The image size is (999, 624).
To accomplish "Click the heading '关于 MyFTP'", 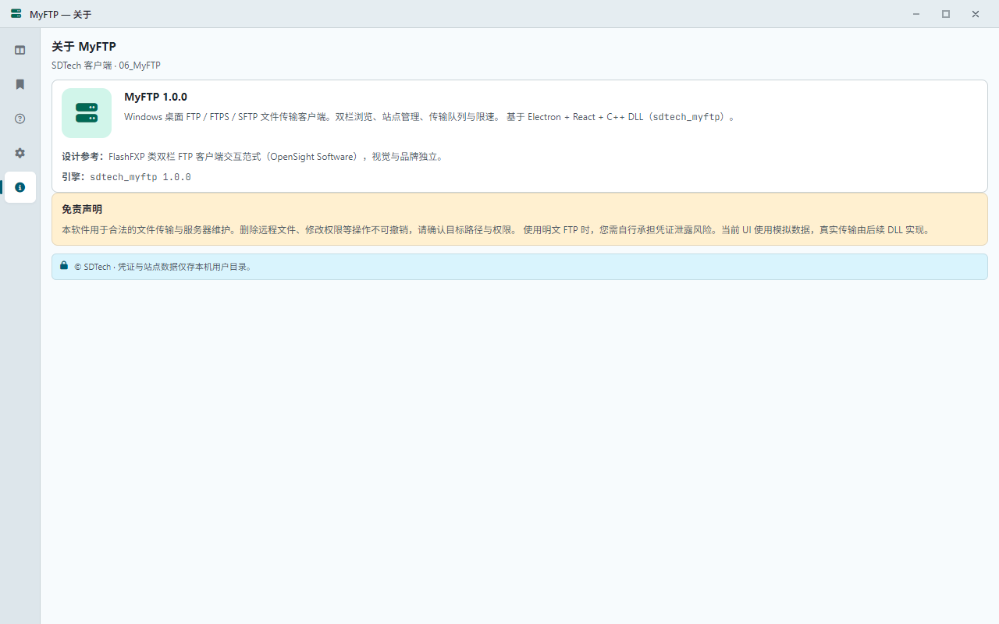I will point(84,47).
